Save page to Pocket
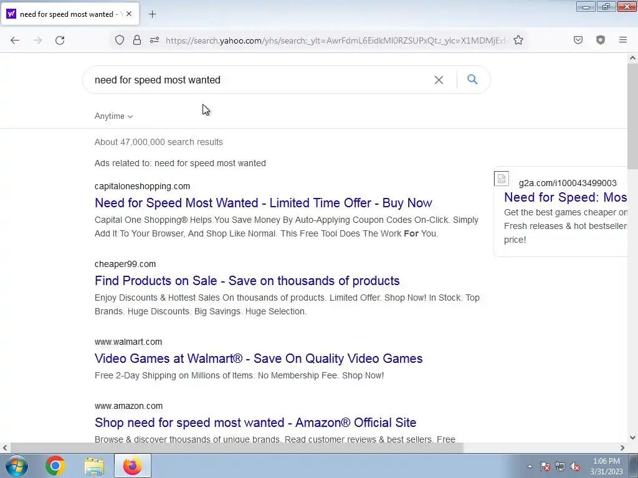Screen dimensions: 638x478 click(578, 40)
